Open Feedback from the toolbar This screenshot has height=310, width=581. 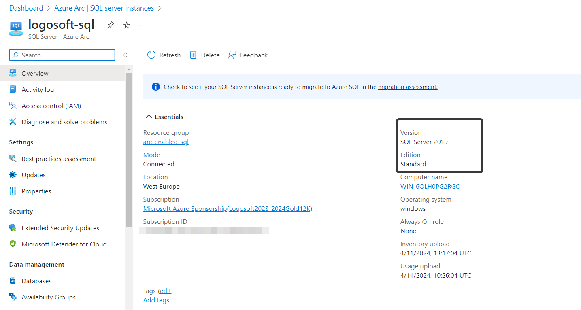pyautogui.click(x=248, y=55)
